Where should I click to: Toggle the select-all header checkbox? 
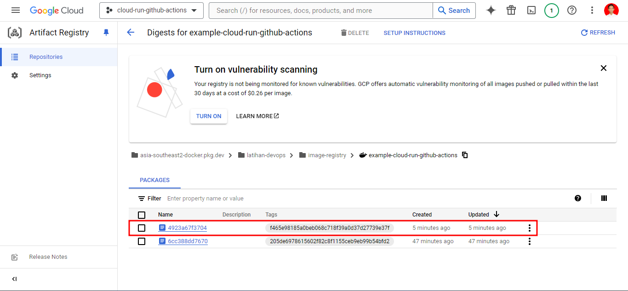[x=142, y=215]
